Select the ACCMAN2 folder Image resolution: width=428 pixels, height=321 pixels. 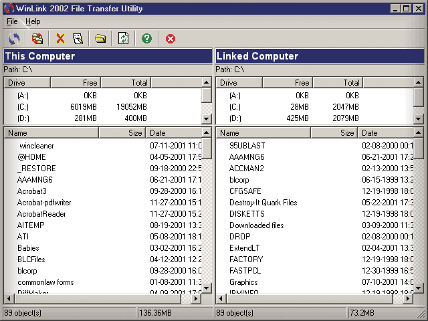[x=247, y=169]
